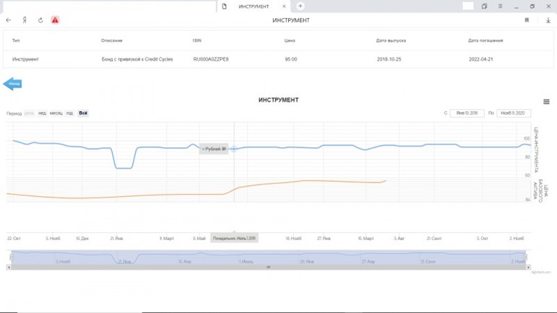Click the Тип column header

coord(16,40)
